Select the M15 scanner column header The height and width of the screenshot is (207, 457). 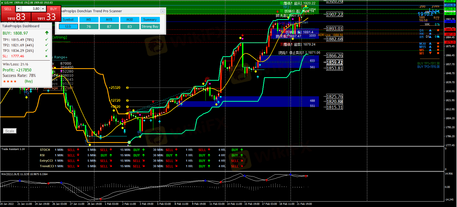point(109,20)
